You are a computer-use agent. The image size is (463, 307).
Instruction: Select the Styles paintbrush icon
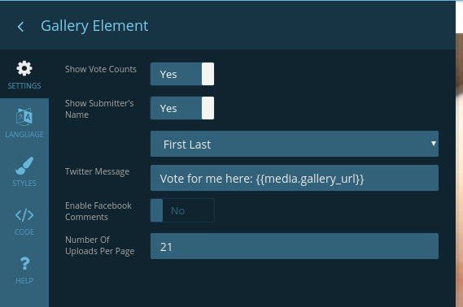(x=24, y=166)
